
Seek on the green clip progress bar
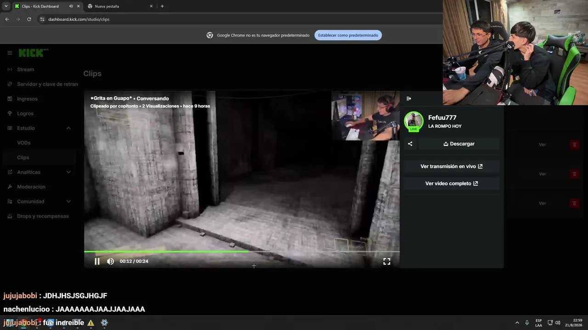(242, 251)
